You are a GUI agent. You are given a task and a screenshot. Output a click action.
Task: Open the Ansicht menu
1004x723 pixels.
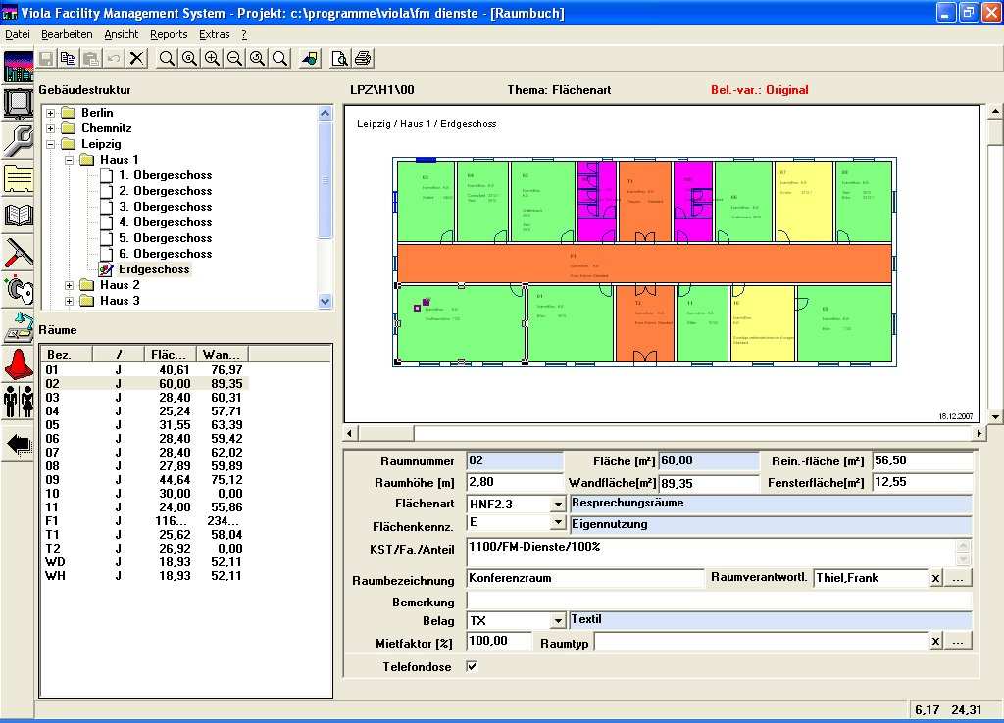coord(121,34)
